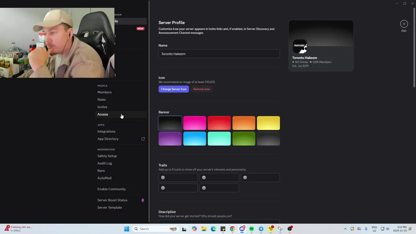The image size is (416, 234).
Task: Open OBS Studio from taskbar
Action: [290, 229]
